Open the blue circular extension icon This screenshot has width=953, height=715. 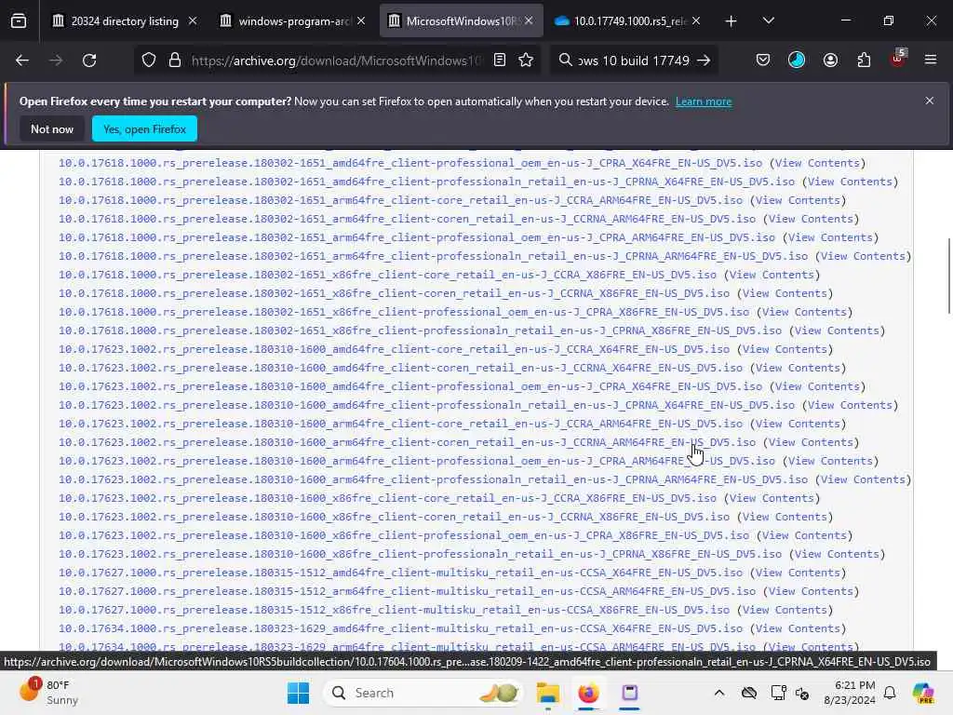[797, 61]
